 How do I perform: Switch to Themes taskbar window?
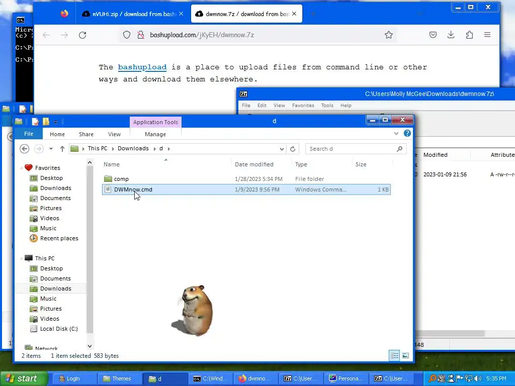pyautogui.click(x=120, y=378)
